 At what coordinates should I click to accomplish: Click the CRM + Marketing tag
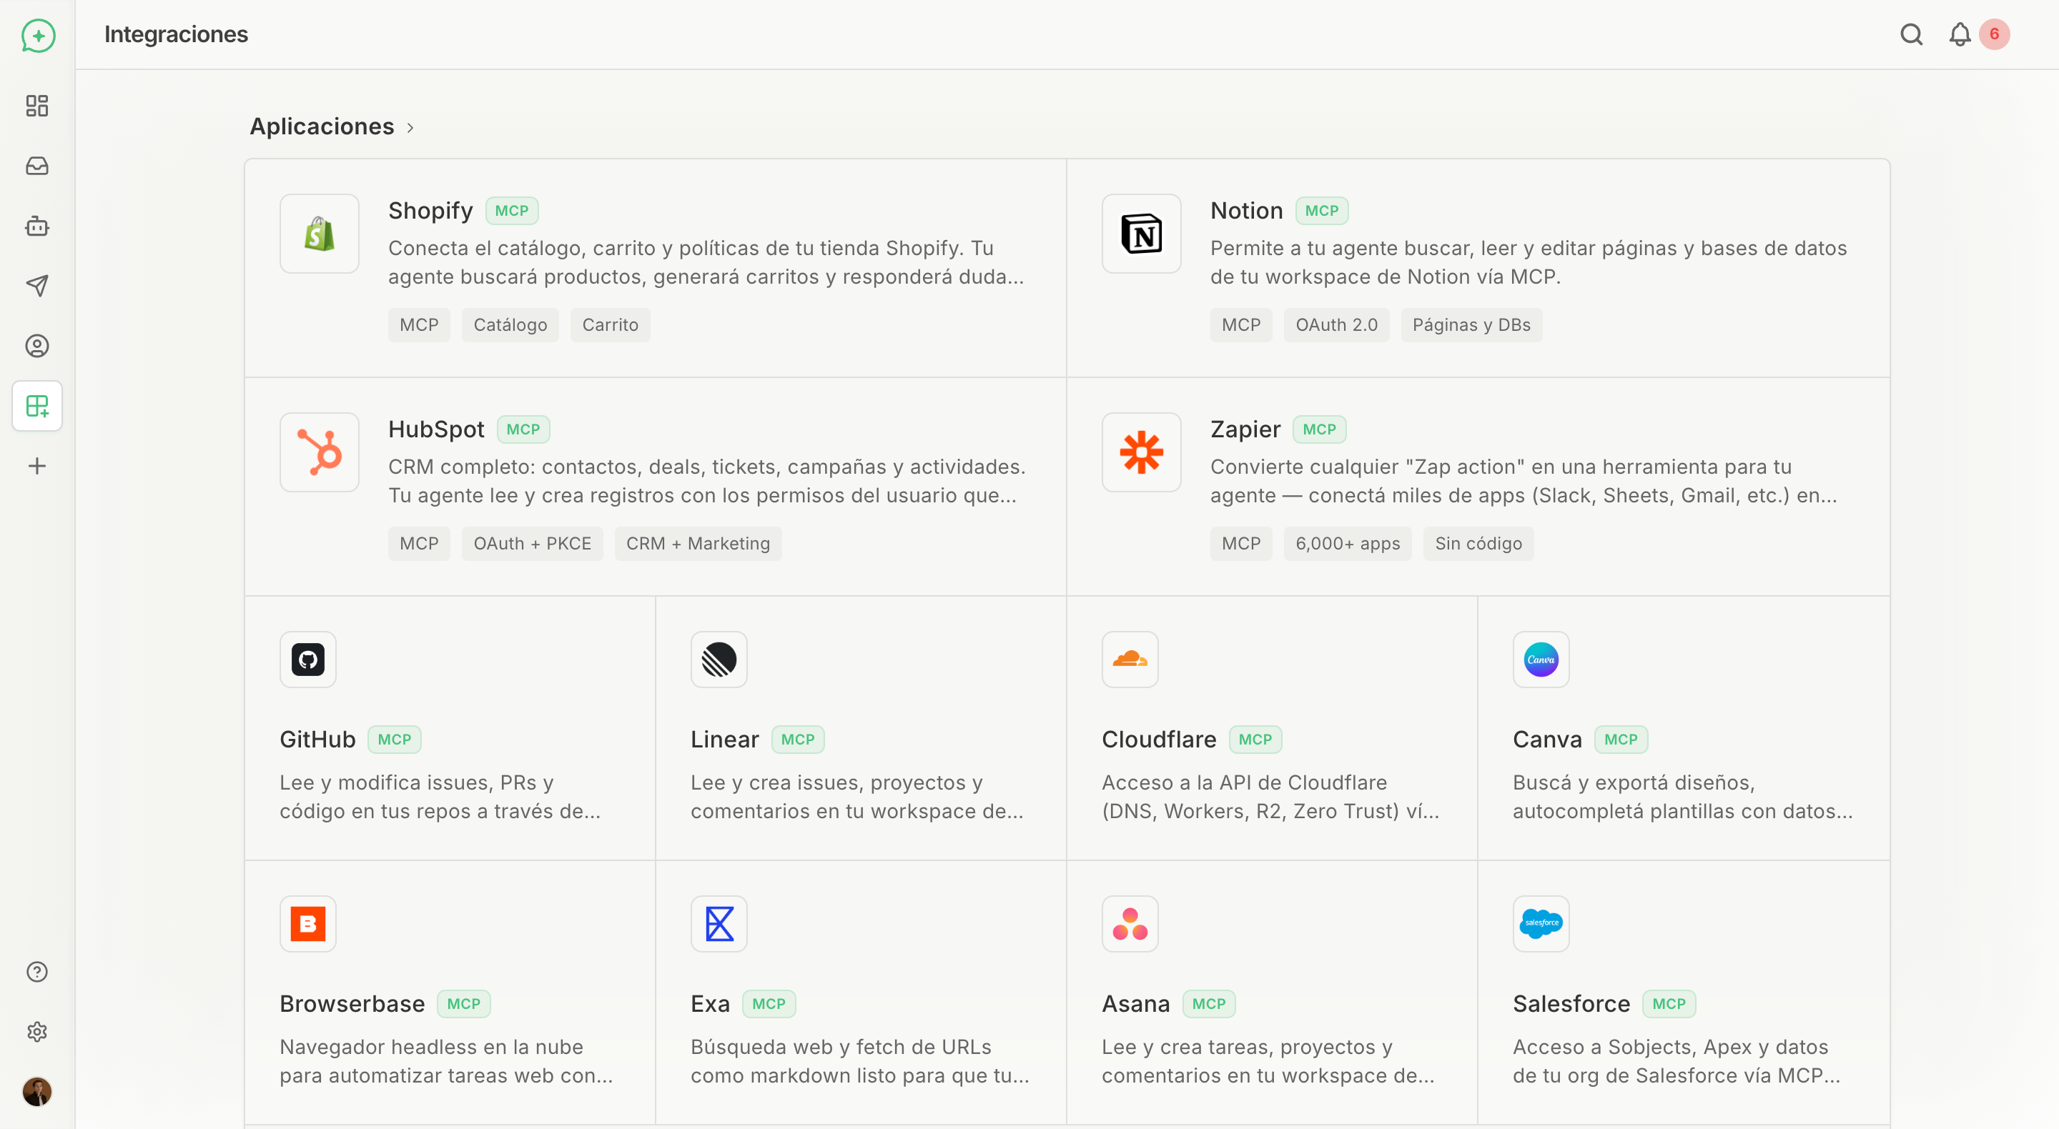point(698,544)
